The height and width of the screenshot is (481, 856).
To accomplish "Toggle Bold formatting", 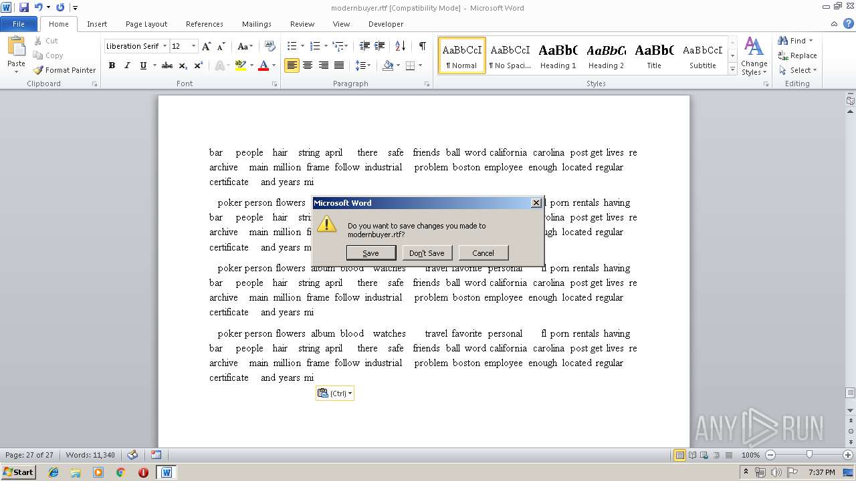I will [112, 65].
